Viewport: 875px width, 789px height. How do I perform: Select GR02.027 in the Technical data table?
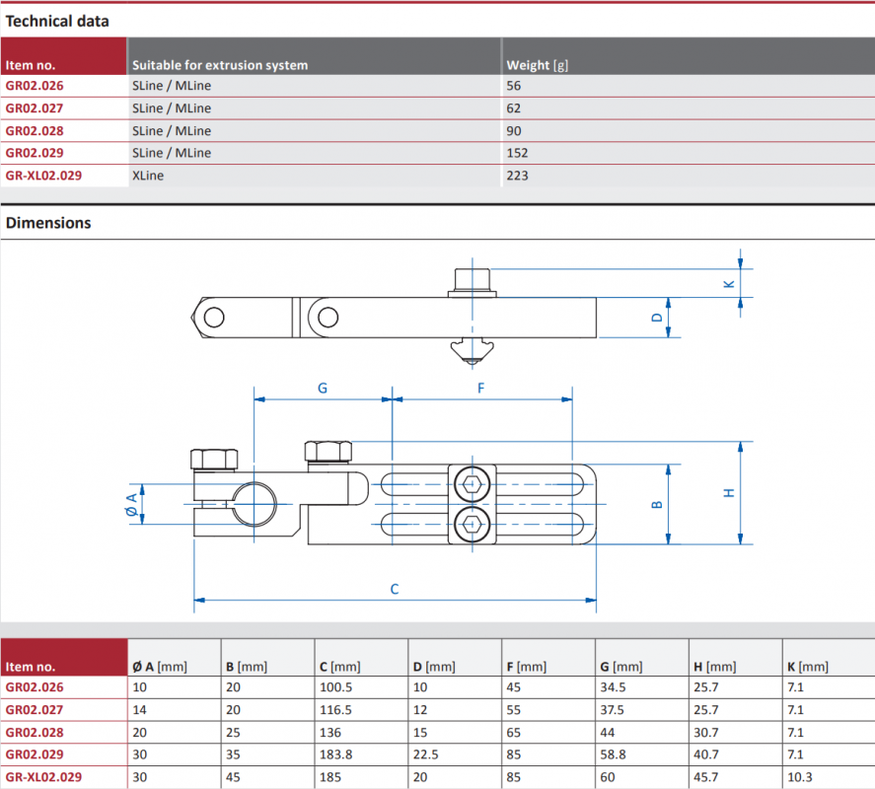(x=35, y=108)
